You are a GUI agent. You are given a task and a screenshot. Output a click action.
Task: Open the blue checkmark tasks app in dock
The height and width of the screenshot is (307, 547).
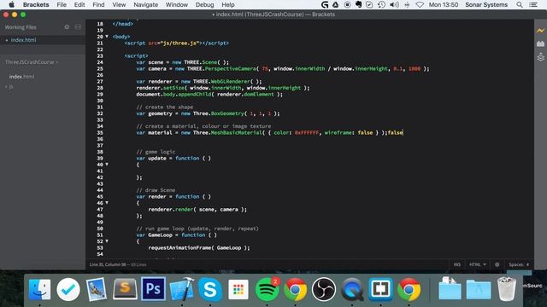pyautogui.click(x=68, y=289)
